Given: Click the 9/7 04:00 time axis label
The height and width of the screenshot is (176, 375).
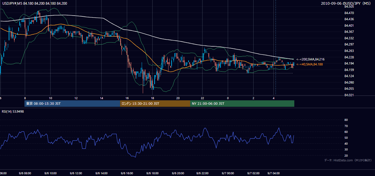Looking at the screenshot, I should click(274, 173).
